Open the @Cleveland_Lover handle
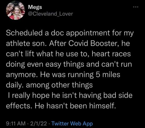145x128 pixels. coord(50,14)
